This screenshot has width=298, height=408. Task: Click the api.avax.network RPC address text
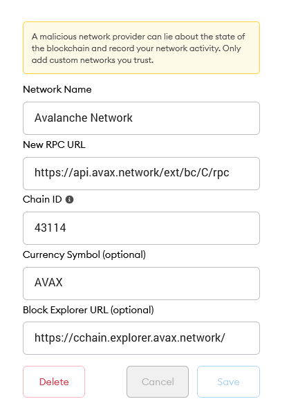tap(132, 173)
